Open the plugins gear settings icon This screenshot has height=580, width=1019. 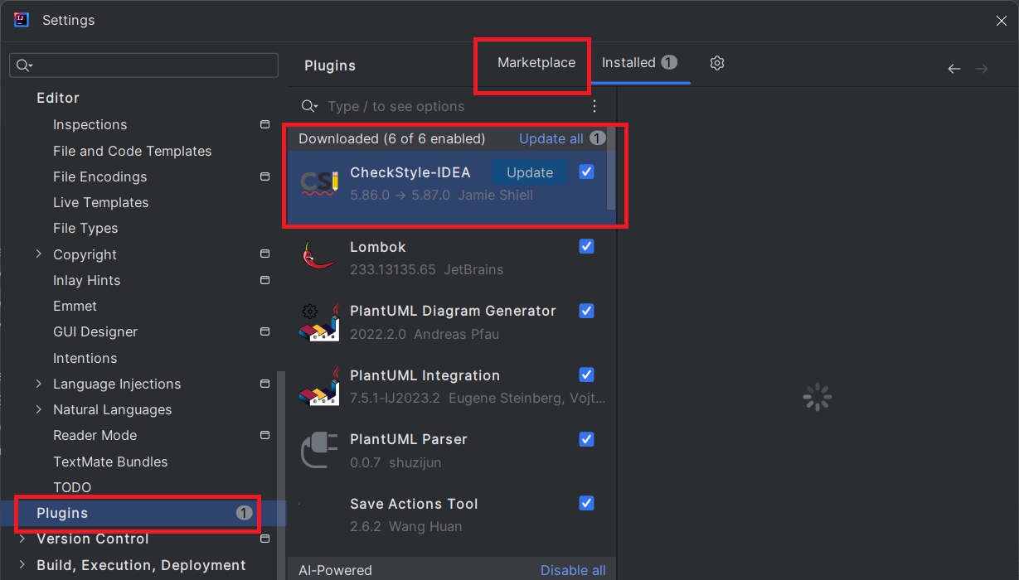[x=717, y=63]
